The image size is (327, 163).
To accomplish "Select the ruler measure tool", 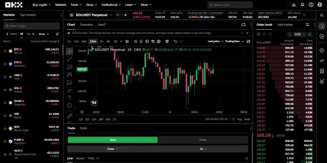I will pyautogui.click(x=69, y=116).
